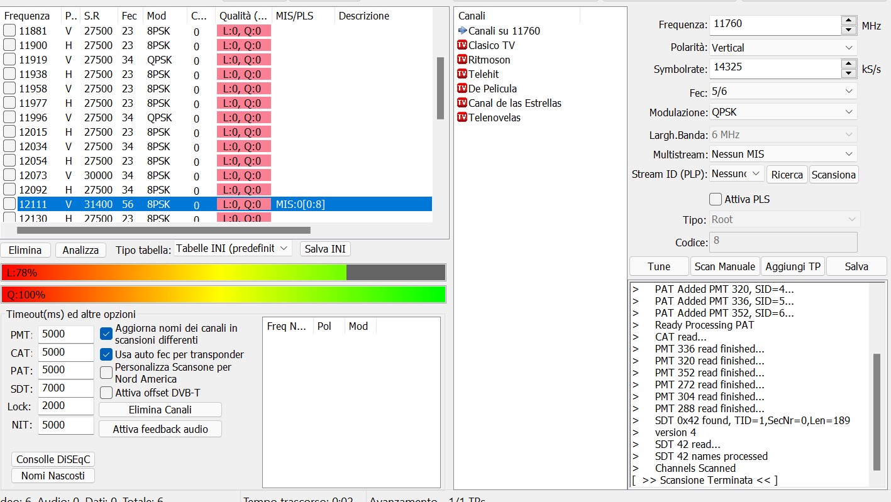Click the Scansiona button
The width and height of the screenshot is (891, 502).
click(833, 175)
